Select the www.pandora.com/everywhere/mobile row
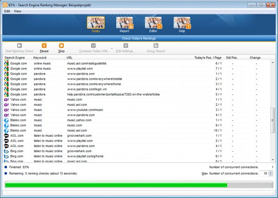Image resolution: width=278 pixels, height=198 pixels. click(136, 79)
